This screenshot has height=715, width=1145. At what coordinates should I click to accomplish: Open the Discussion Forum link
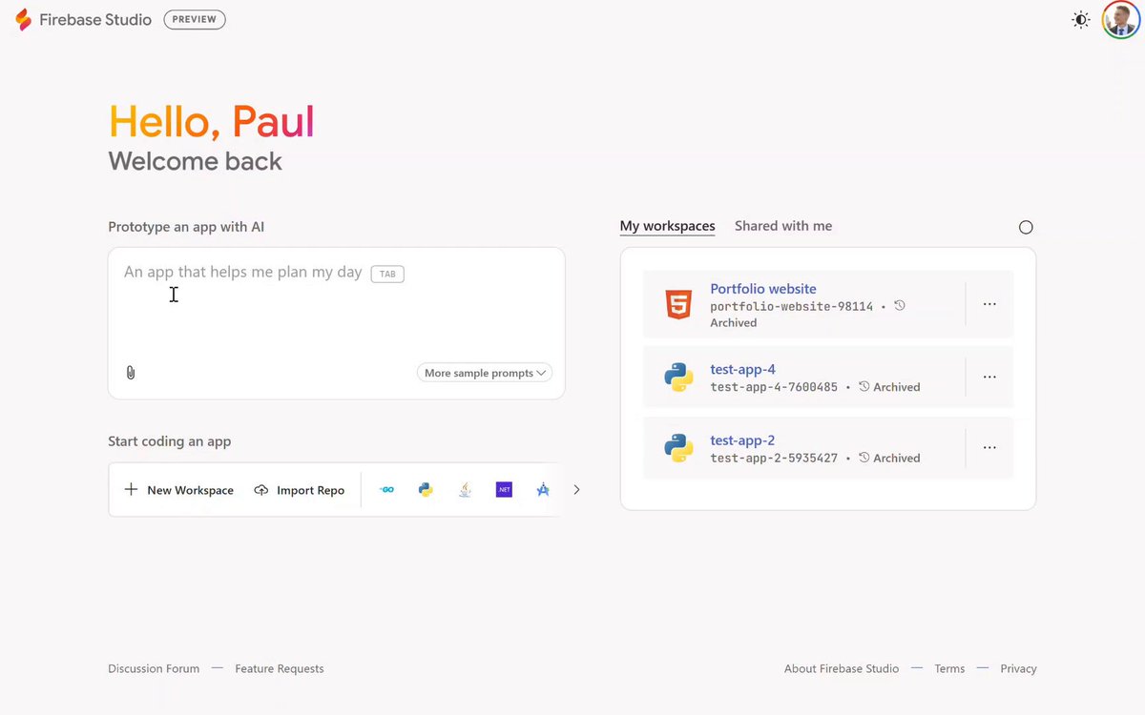point(154,668)
